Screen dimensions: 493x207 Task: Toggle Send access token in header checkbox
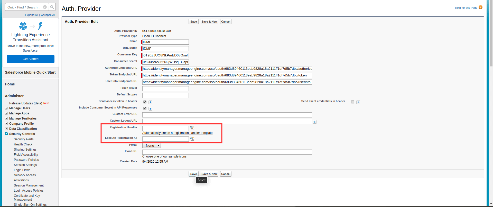point(145,102)
